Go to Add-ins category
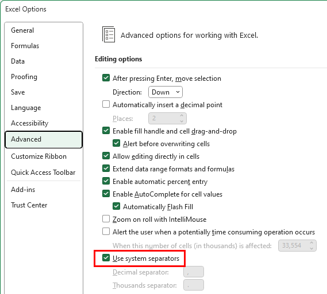The height and width of the screenshot is (294, 327). coord(23,190)
